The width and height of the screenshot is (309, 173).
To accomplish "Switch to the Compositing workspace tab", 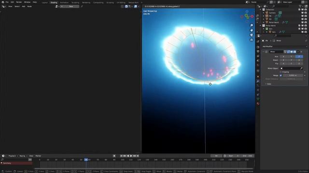I will click(98, 2).
